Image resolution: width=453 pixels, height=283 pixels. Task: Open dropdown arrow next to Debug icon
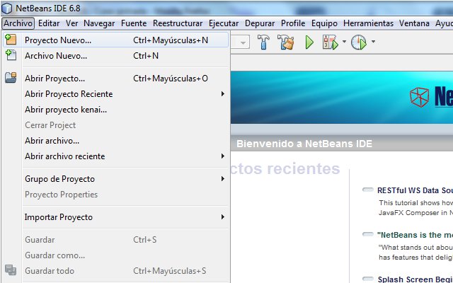coord(344,42)
